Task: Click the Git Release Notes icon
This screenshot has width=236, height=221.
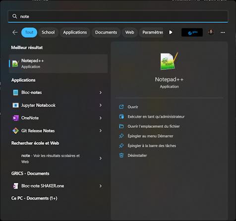Action: coord(15,131)
